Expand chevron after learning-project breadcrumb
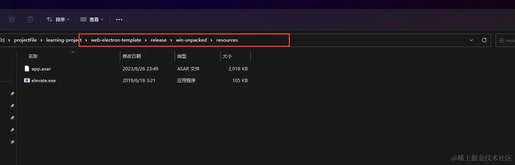This screenshot has height=165, width=515. (x=86, y=40)
